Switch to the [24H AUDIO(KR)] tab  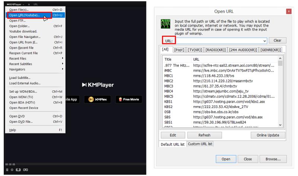[243, 50]
